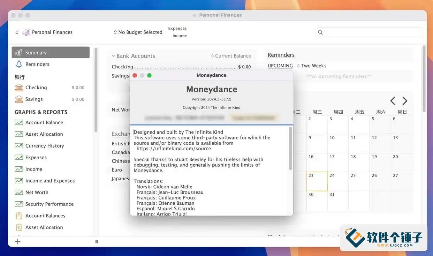Select the highlighted calendar day 23

click(317, 181)
